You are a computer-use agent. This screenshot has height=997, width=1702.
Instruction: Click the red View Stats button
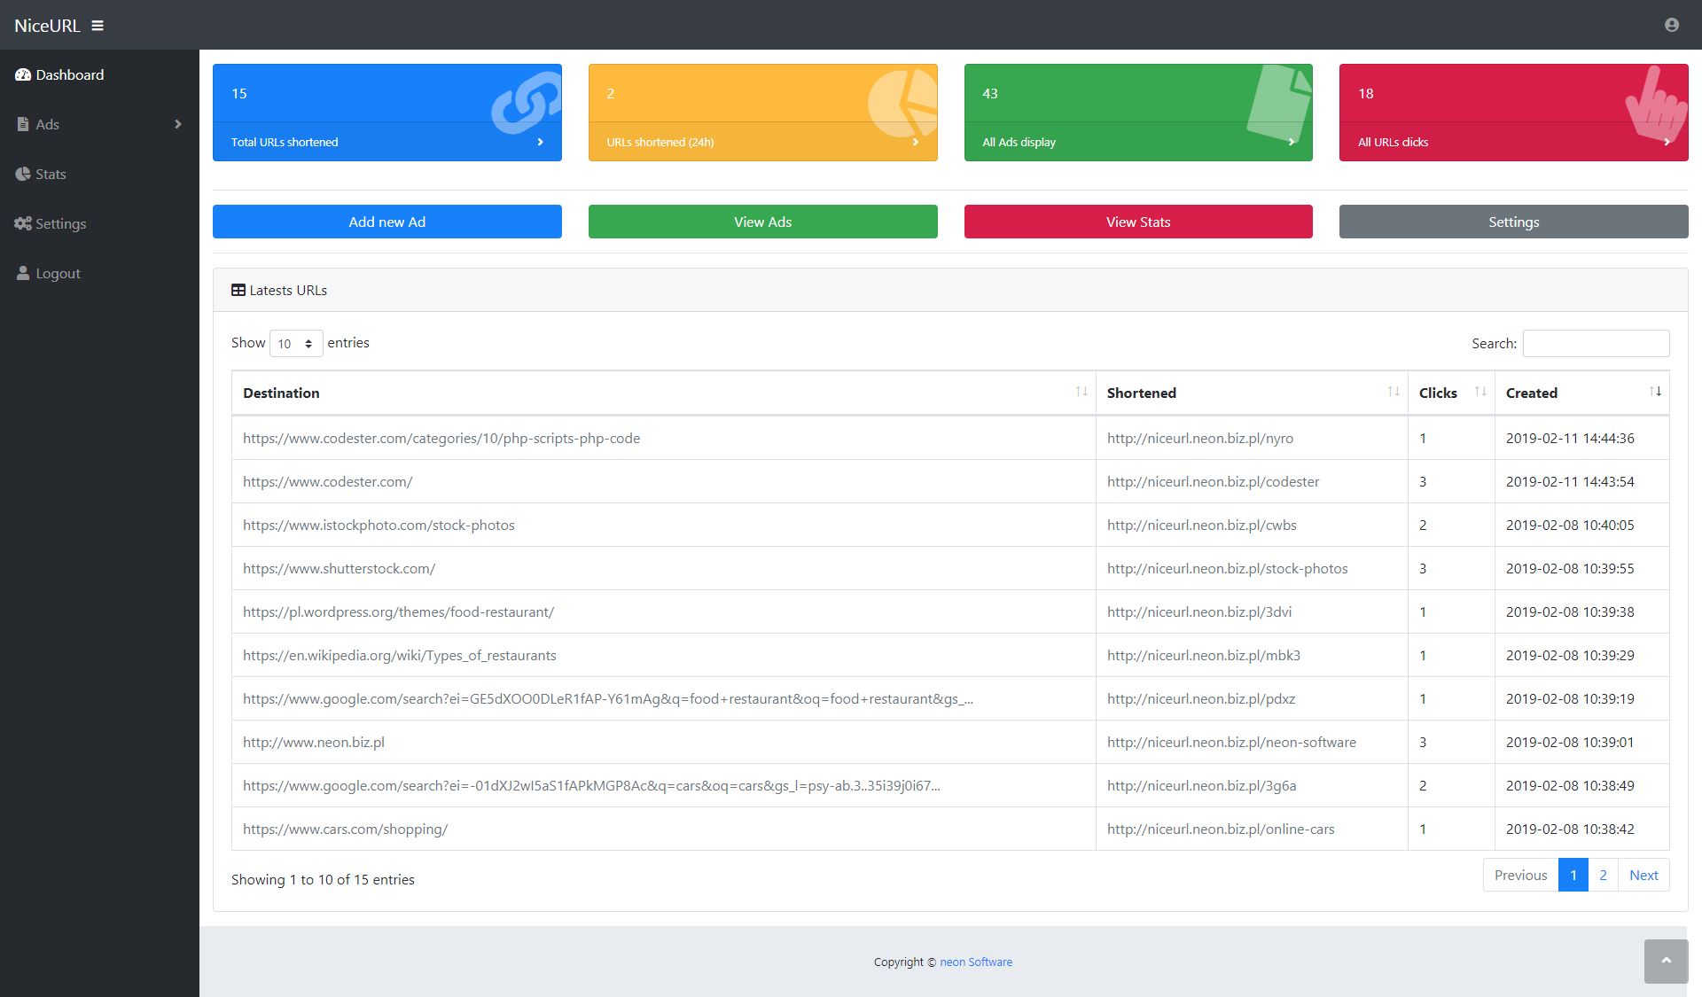[x=1137, y=222]
